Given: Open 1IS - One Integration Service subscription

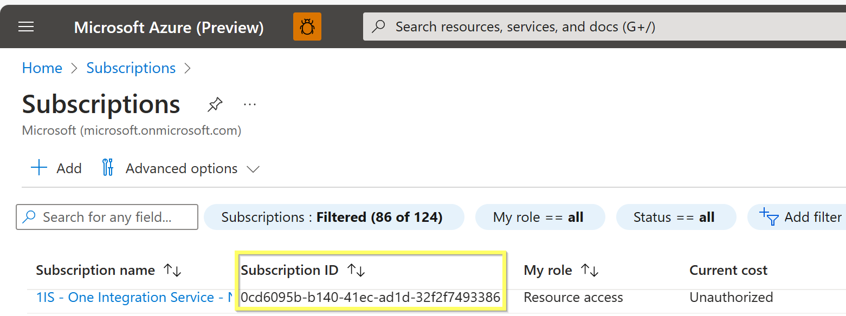Looking at the screenshot, I should [x=135, y=297].
